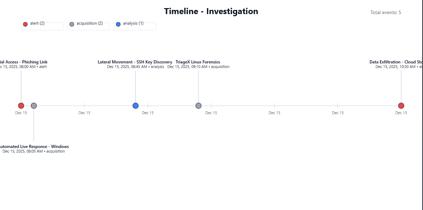
Task: Select the 'TriageX Linux Forensics' title
Action: [x=198, y=62]
